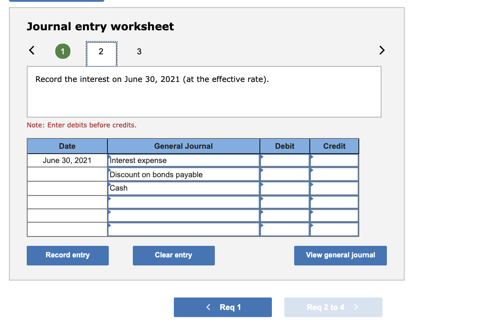This screenshot has height=326, width=501.
Task: Open View general journal
Action: (x=340, y=256)
